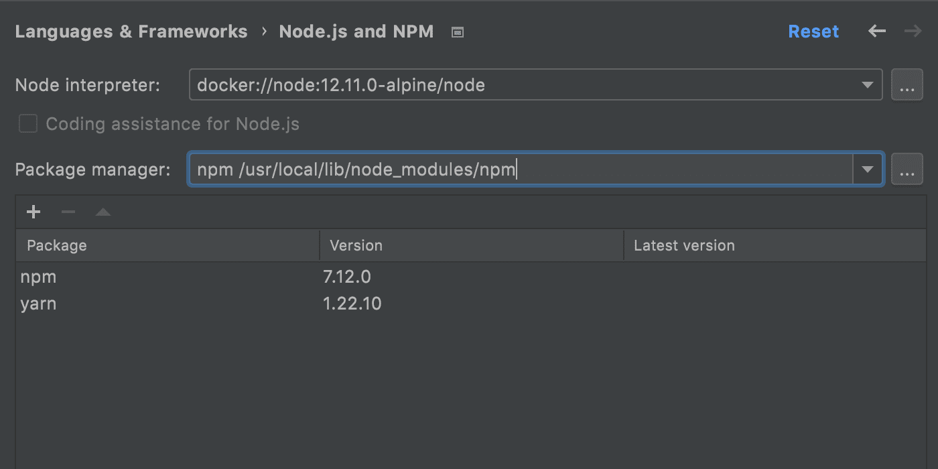Browse for Node interpreter with ellipsis button

(x=907, y=85)
